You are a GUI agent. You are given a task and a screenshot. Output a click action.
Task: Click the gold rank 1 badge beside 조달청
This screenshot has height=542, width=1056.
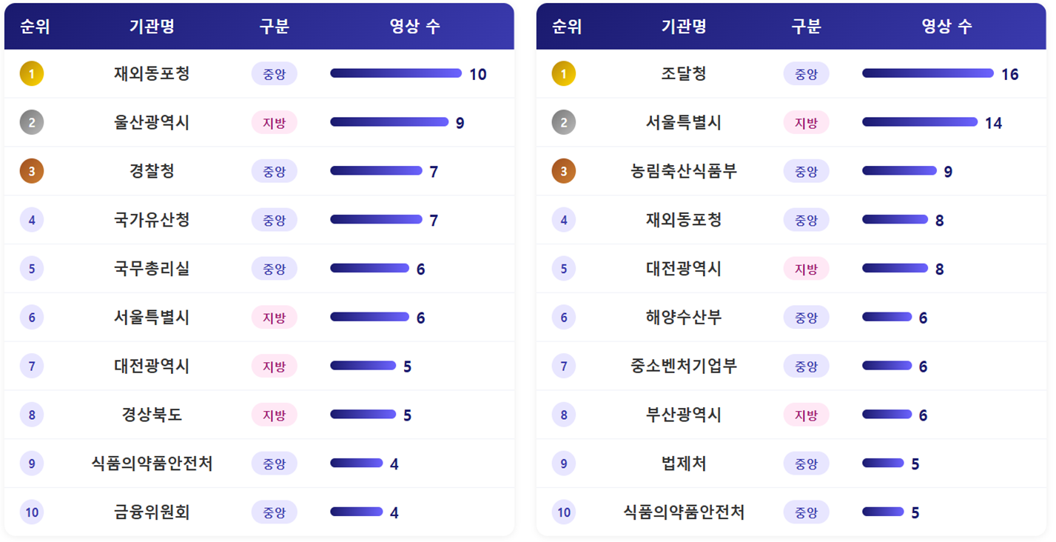tap(563, 73)
